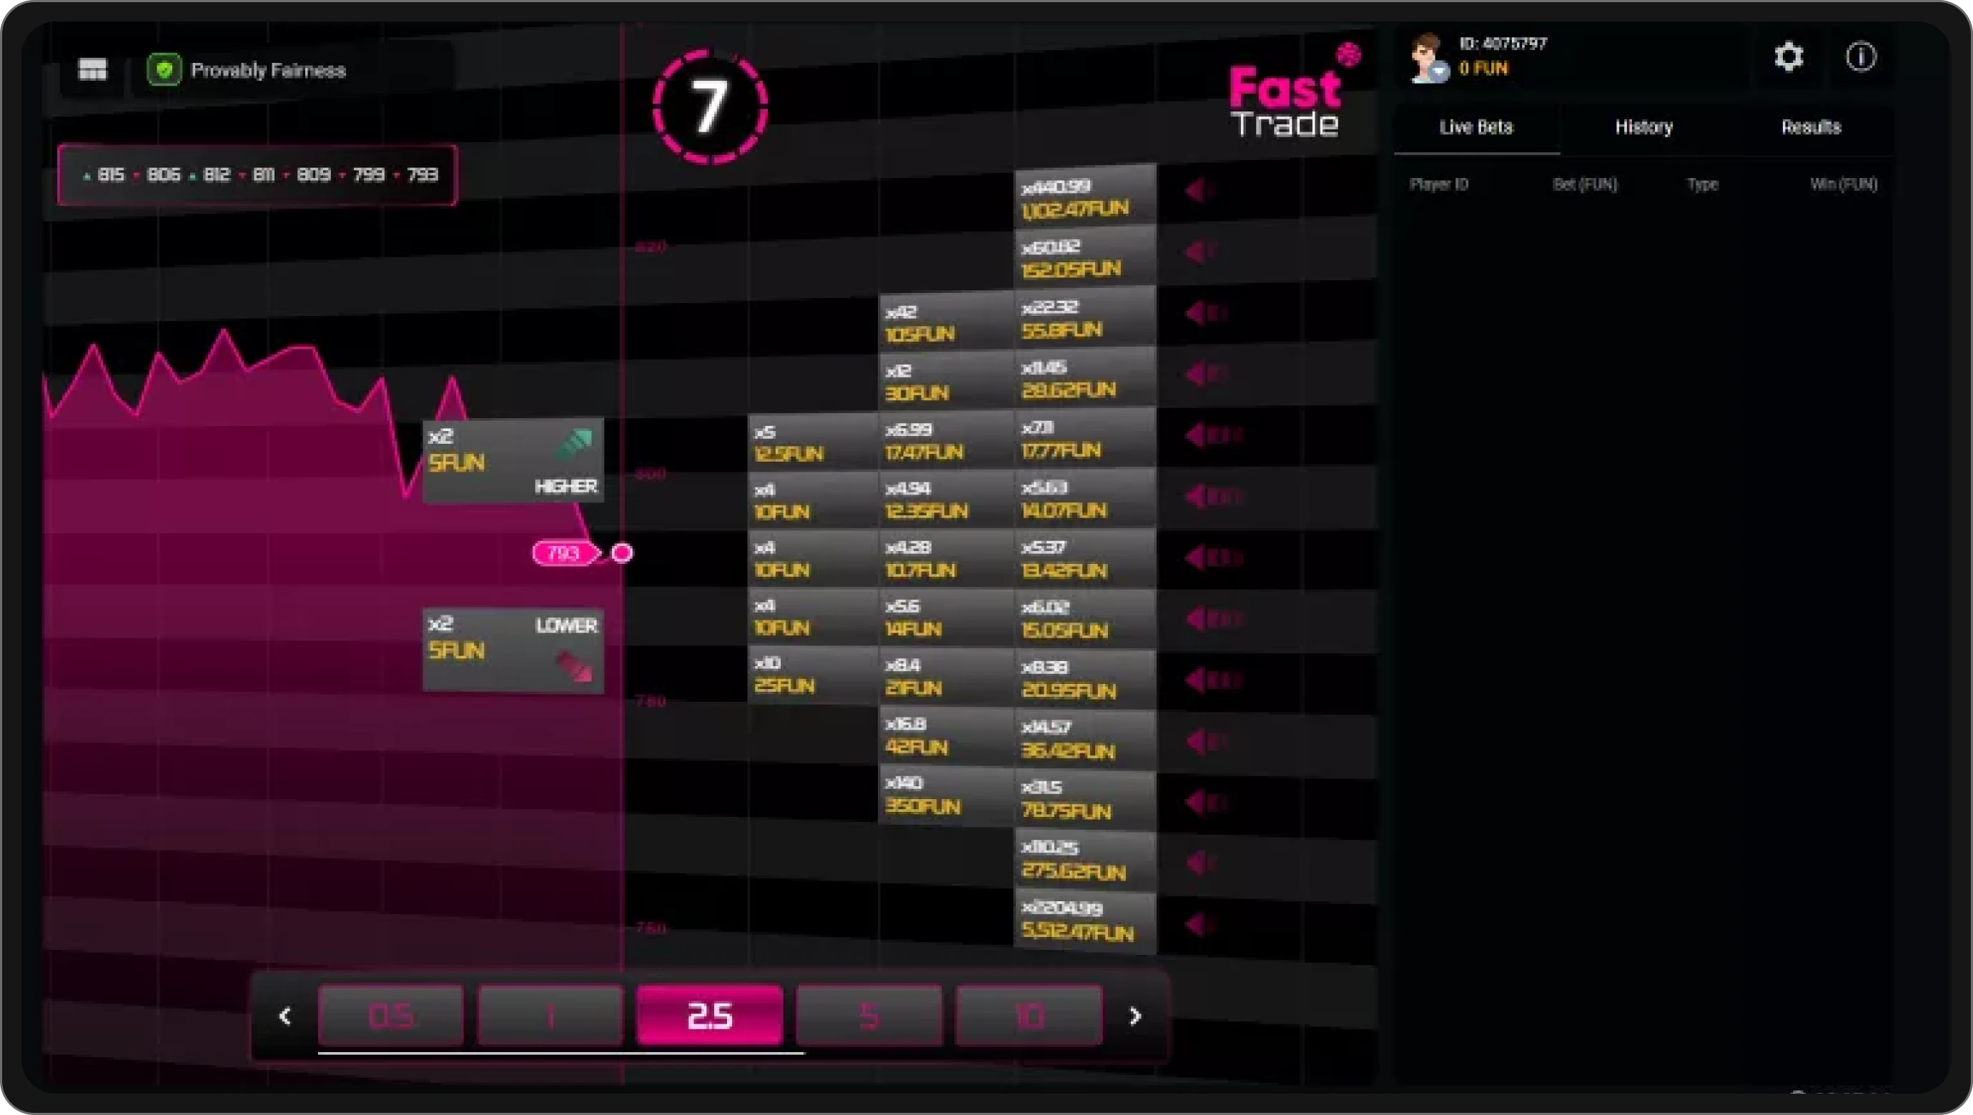
Task: Select the 10 bet amount
Action: coord(1029,1016)
